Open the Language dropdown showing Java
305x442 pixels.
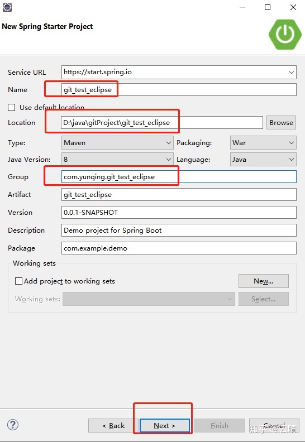coord(263,159)
